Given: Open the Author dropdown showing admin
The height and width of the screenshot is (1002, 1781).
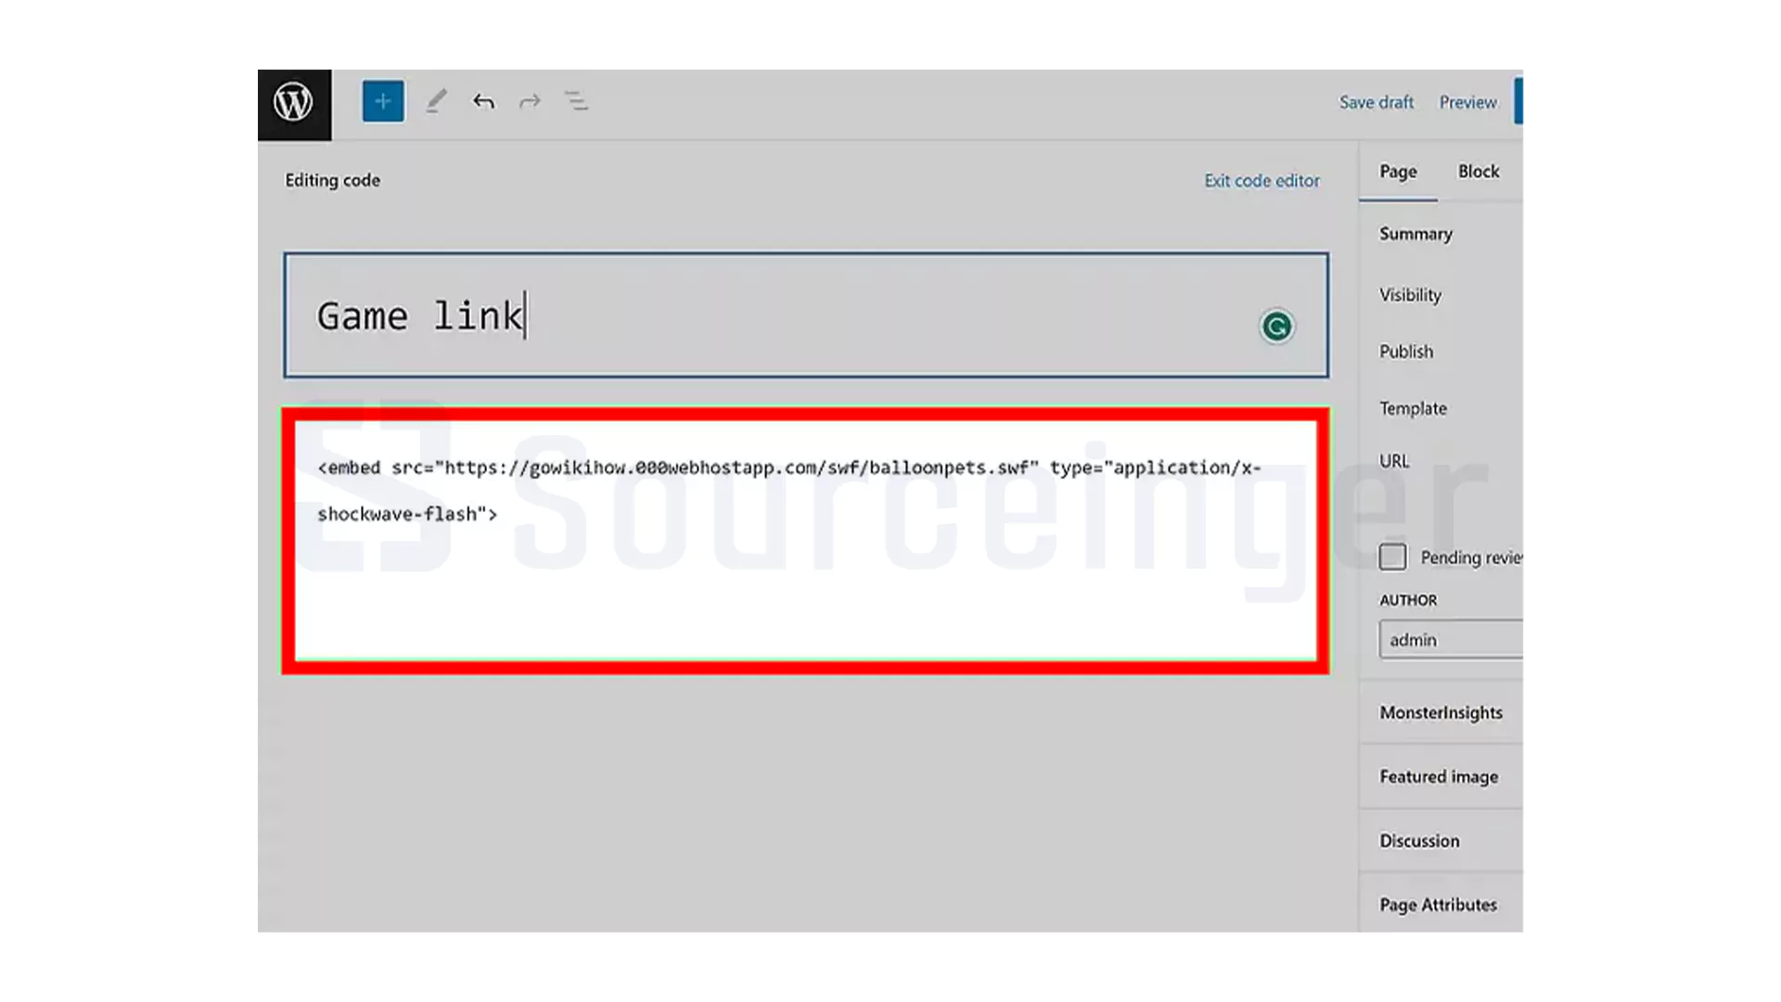Looking at the screenshot, I should [x=1451, y=640].
